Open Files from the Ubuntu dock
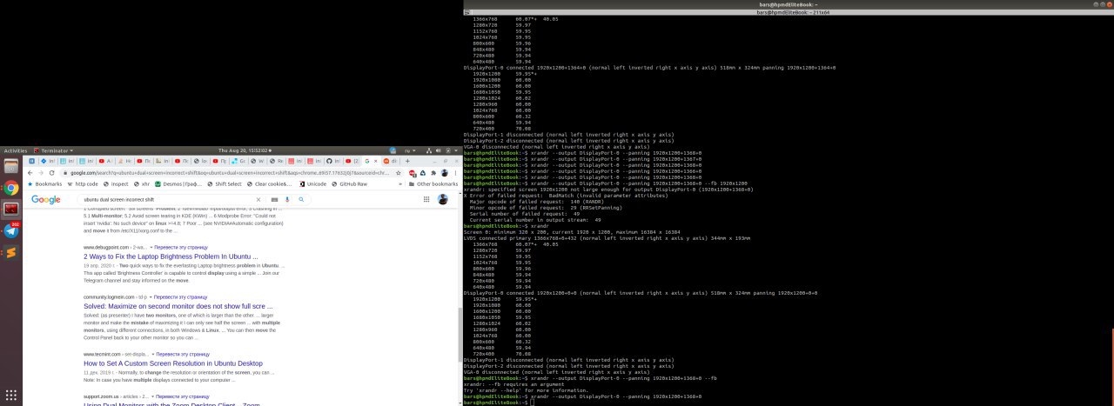 coord(11,166)
